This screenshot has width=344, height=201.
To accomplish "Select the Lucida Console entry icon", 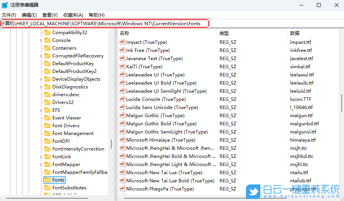I will (122, 99).
